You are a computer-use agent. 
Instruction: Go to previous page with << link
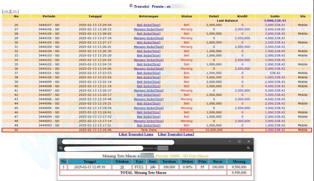point(6,12)
